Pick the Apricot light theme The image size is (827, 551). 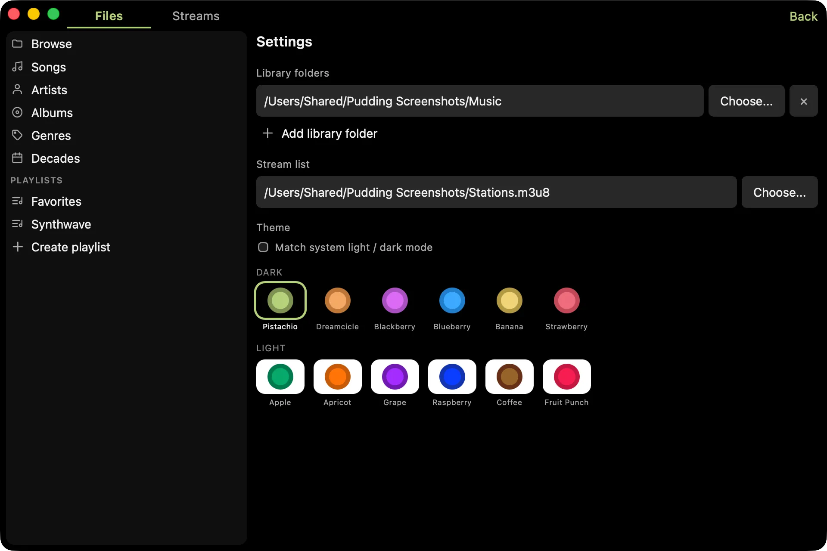coord(338,377)
